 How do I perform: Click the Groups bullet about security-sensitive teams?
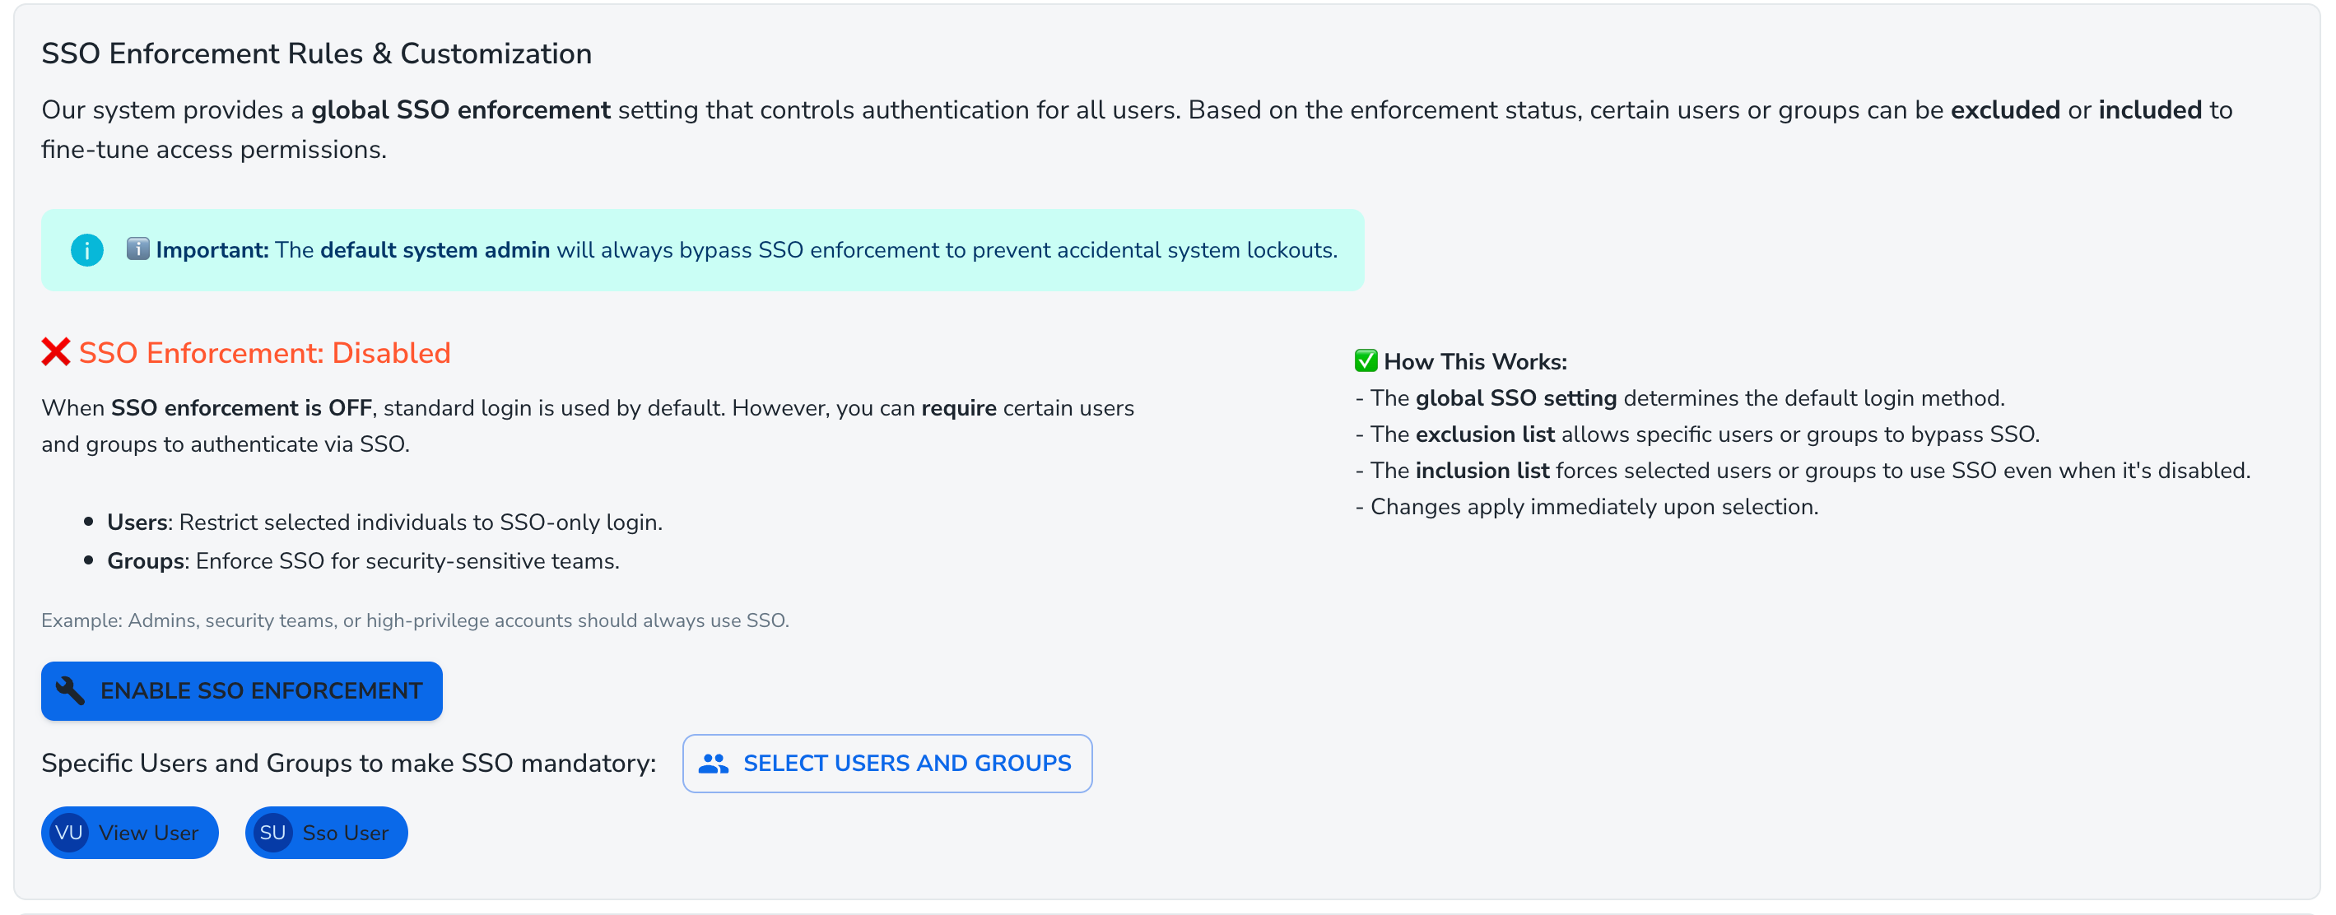[x=363, y=561]
